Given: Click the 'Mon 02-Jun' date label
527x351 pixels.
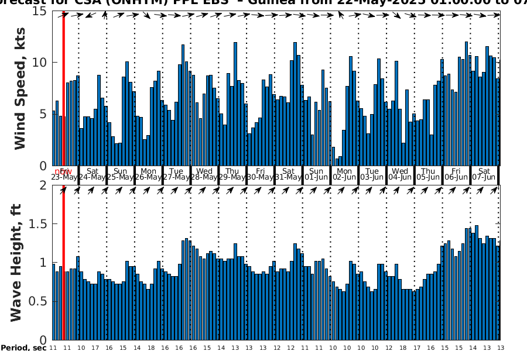Looking at the screenshot, I should click(344, 174).
